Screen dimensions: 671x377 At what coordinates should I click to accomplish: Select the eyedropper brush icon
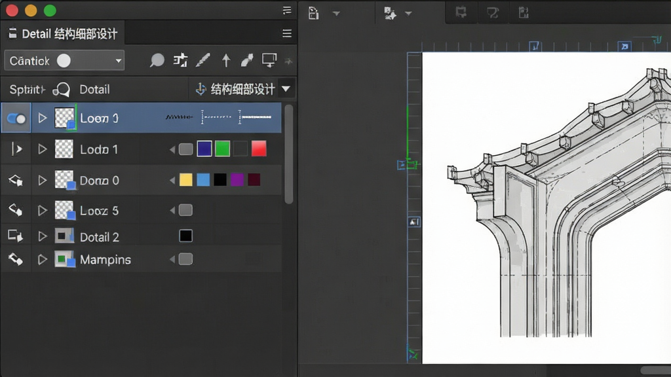(247, 60)
